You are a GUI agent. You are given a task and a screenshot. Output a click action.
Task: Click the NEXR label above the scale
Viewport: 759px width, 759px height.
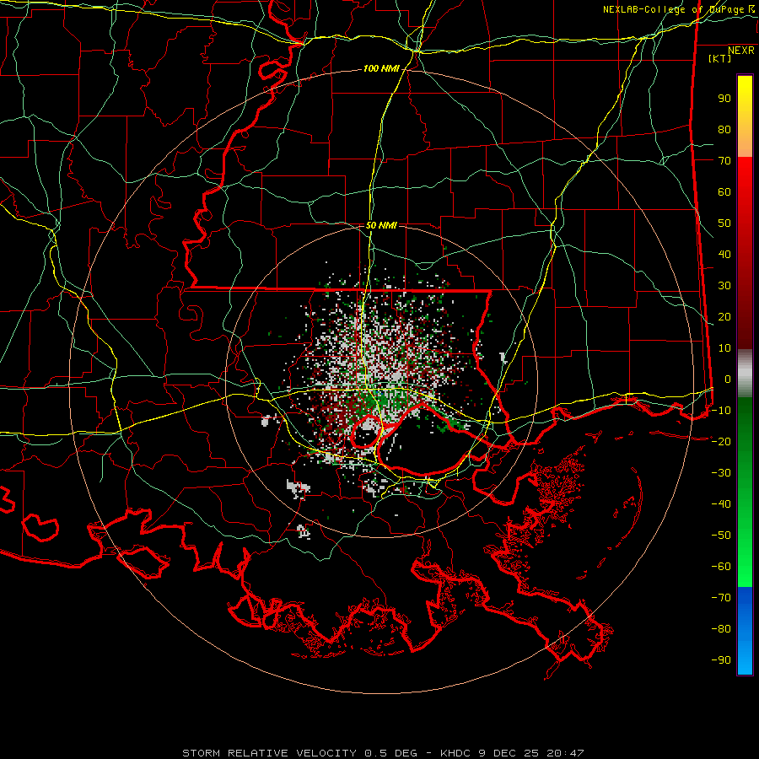coord(741,51)
